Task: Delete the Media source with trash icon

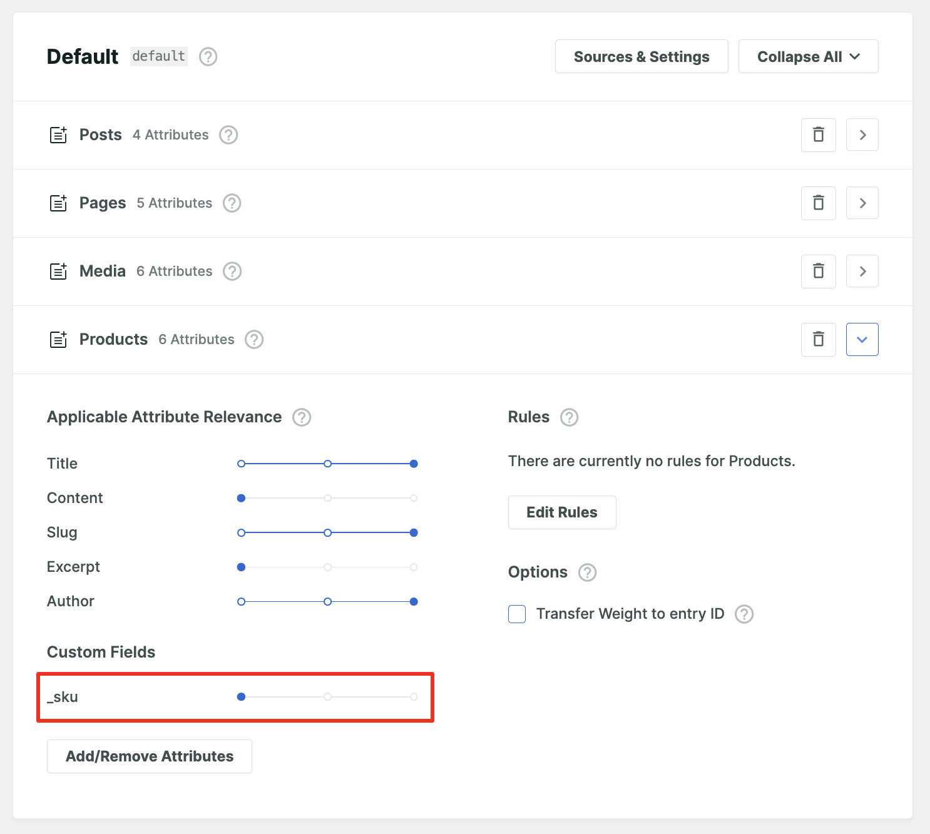Action: 819,272
